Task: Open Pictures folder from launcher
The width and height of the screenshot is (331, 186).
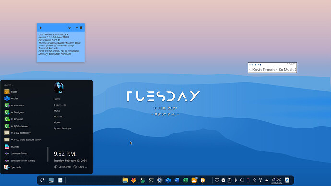Action: (x=58, y=116)
